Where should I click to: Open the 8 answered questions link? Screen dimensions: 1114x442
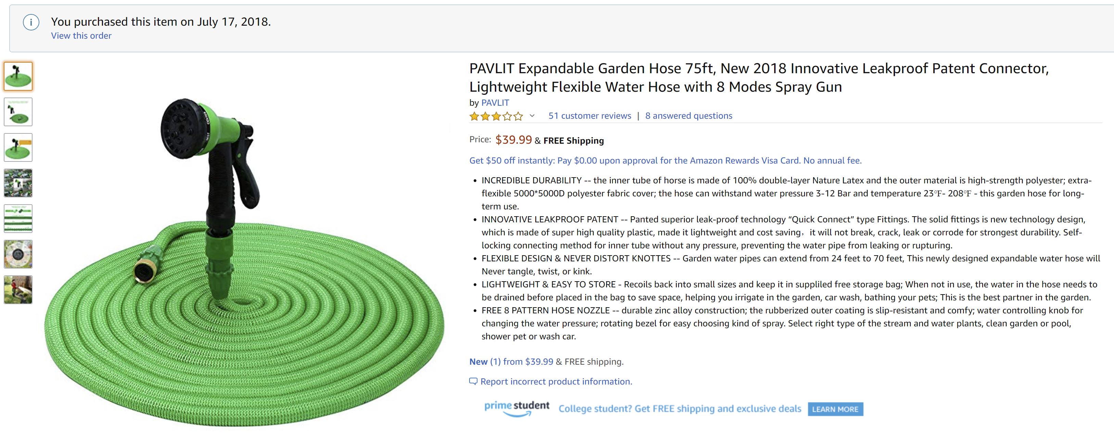click(x=689, y=116)
